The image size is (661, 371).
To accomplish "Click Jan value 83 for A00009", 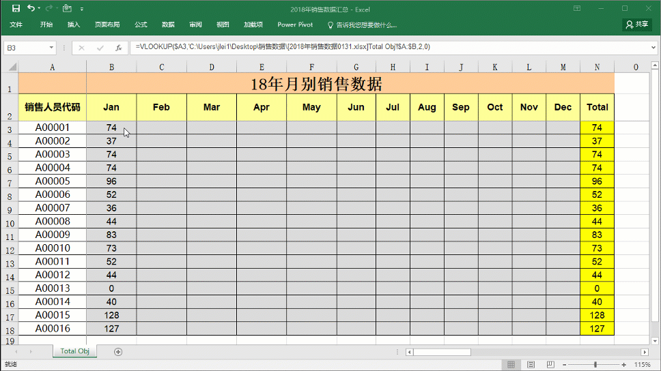I will click(111, 235).
